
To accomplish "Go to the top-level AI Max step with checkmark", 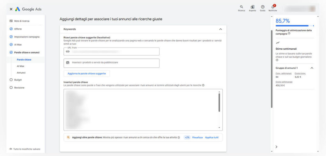I will coord(18,45).
